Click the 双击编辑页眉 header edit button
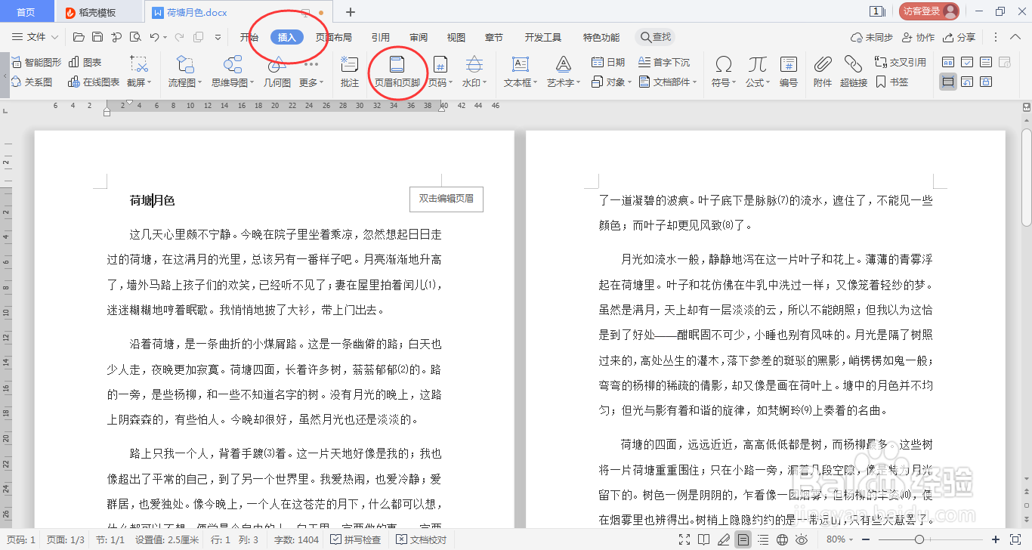Viewport: 1032px width, 550px height. [446, 199]
